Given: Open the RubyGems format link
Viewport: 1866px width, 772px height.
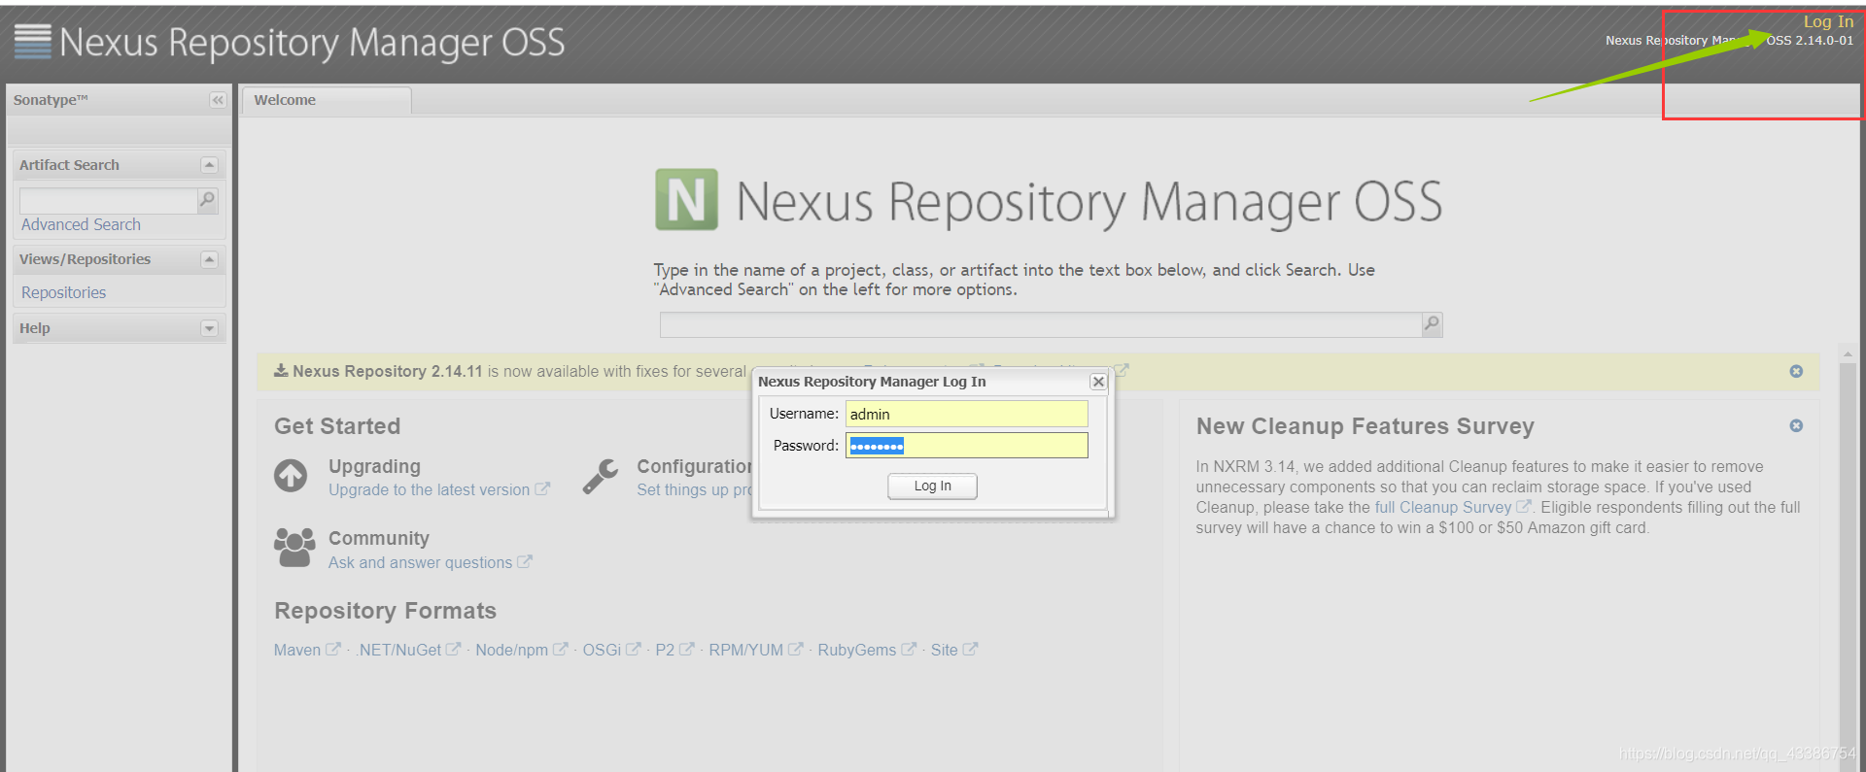Looking at the screenshot, I should pos(857,650).
